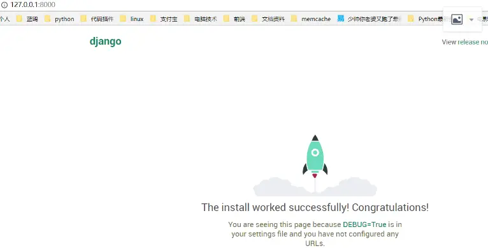
Task: Open the 文档资料 bookmark folder
Action: point(268,19)
